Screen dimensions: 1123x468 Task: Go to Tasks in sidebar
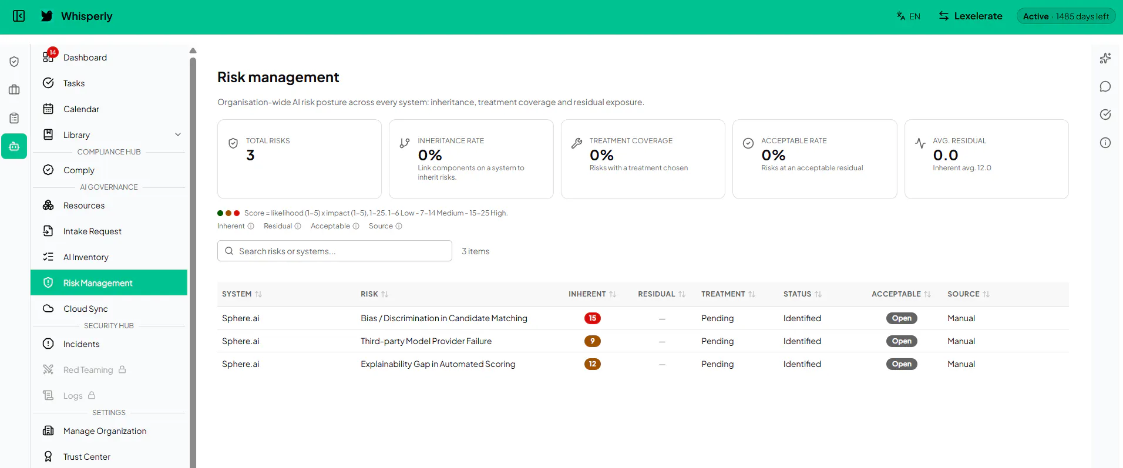click(x=109, y=83)
